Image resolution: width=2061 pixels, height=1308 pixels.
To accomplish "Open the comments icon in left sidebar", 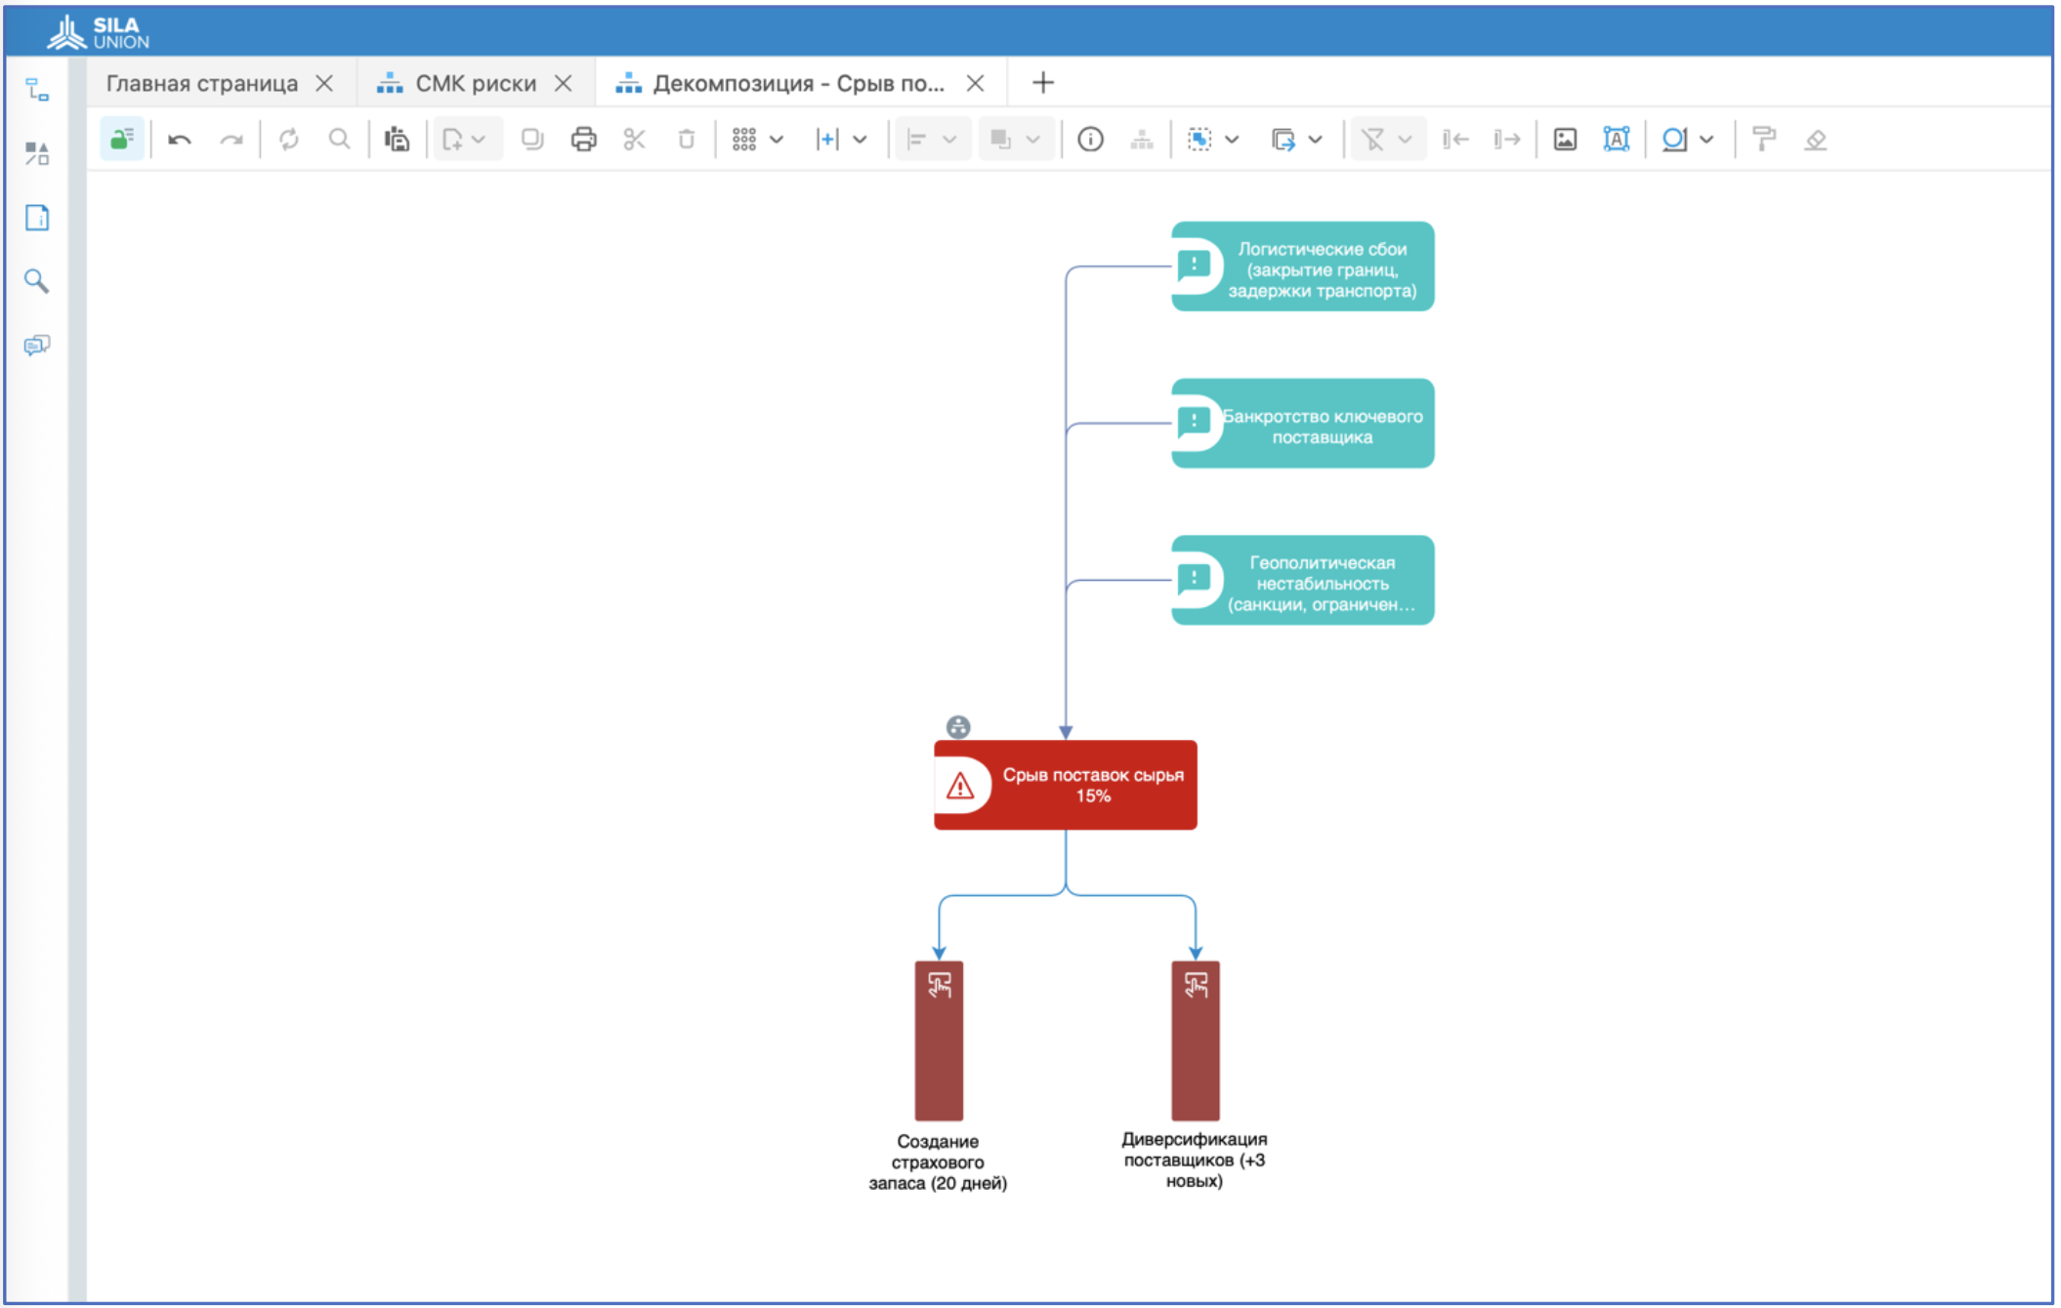I will pyautogui.click(x=37, y=346).
